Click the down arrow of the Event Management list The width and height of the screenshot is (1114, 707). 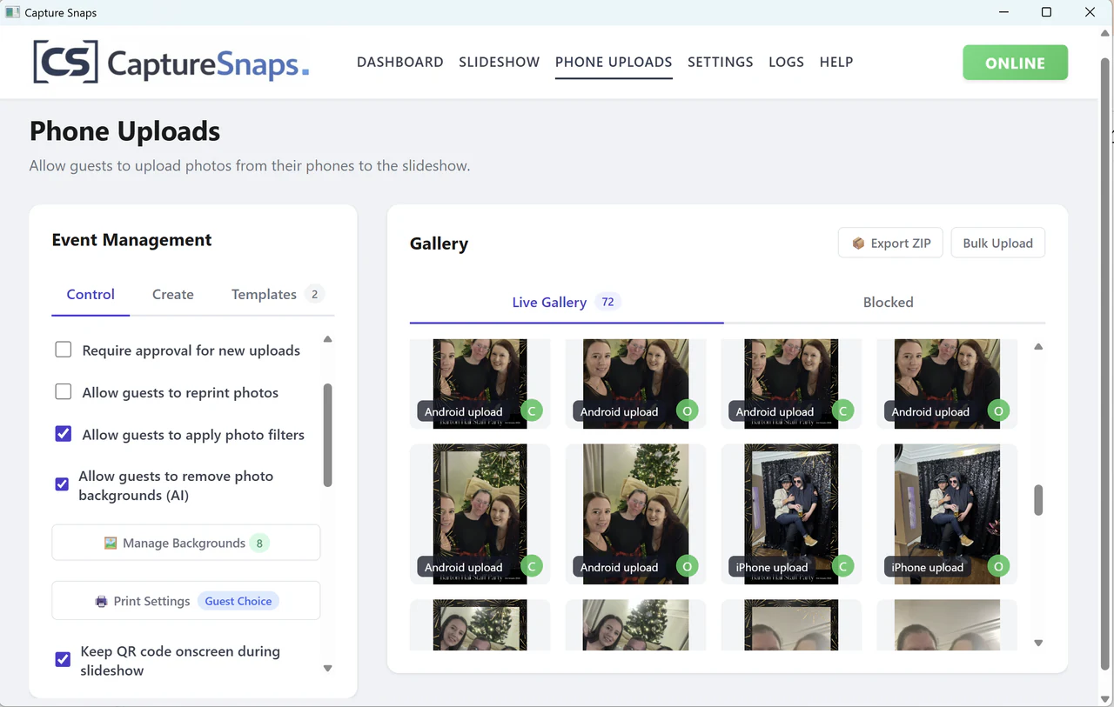click(x=327, y=669)
